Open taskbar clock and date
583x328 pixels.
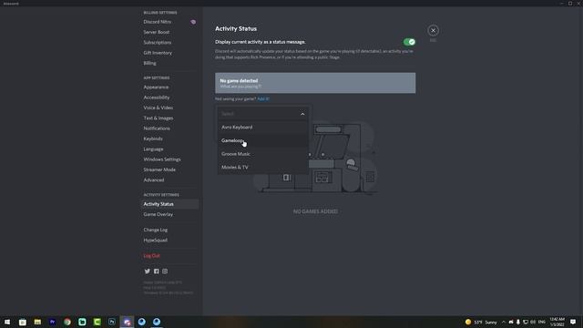tap(557, 322)
